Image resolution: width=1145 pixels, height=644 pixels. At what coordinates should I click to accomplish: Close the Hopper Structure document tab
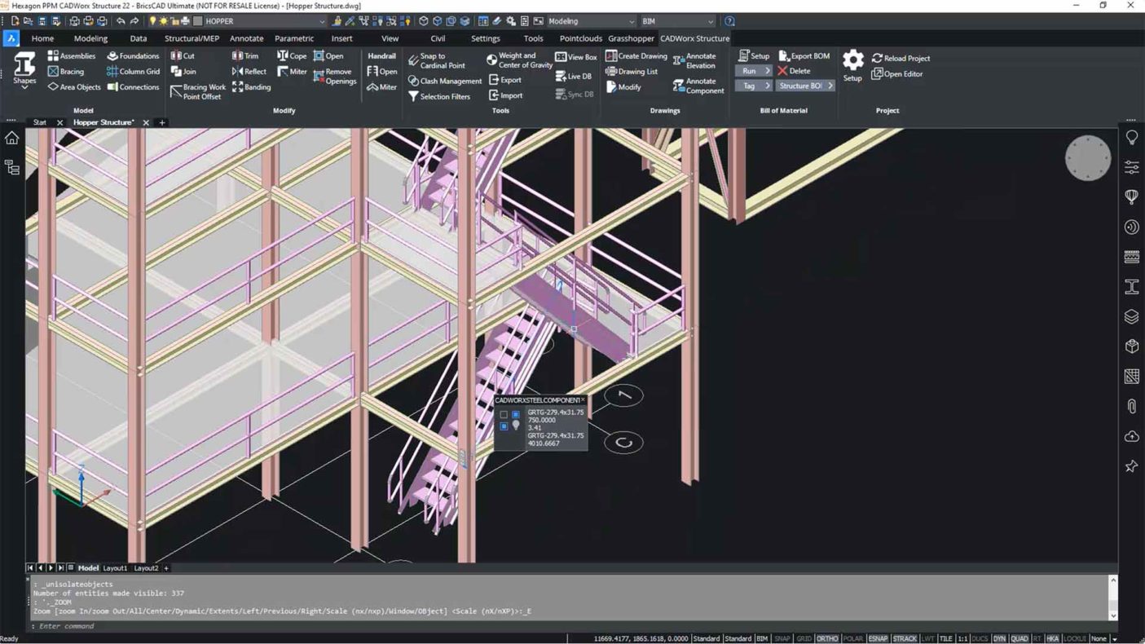146,122
